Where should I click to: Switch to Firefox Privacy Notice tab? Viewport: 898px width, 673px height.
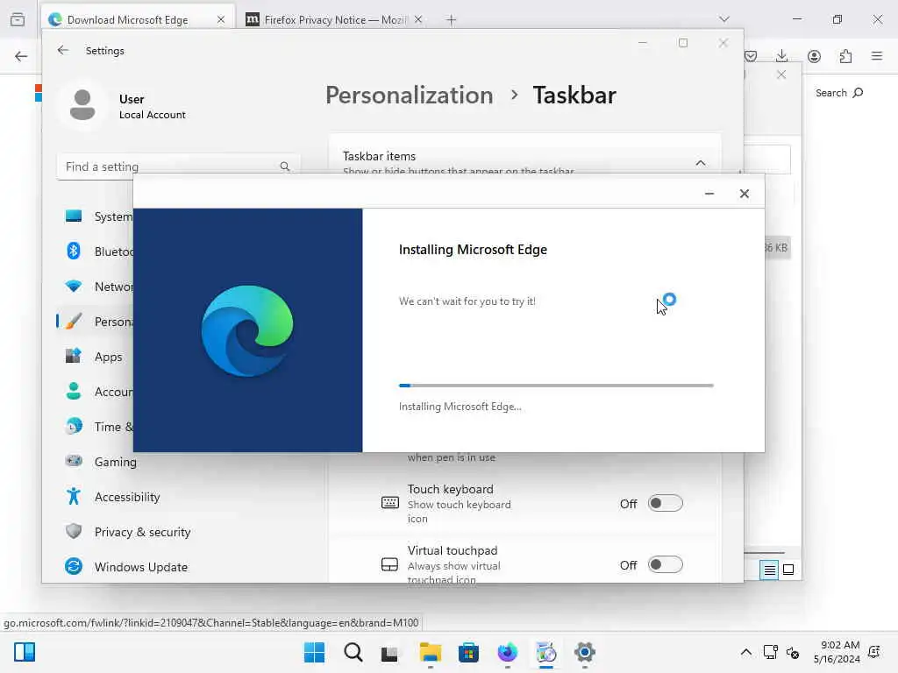[x=334, y=19]
